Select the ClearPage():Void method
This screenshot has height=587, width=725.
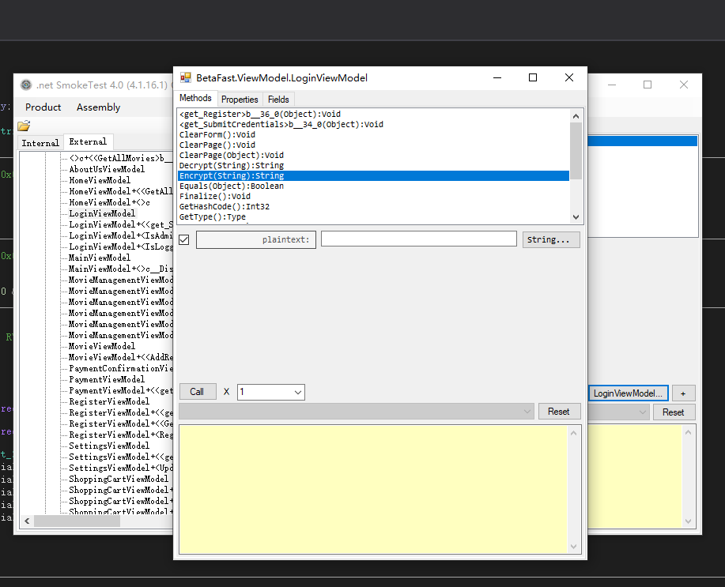374,145
